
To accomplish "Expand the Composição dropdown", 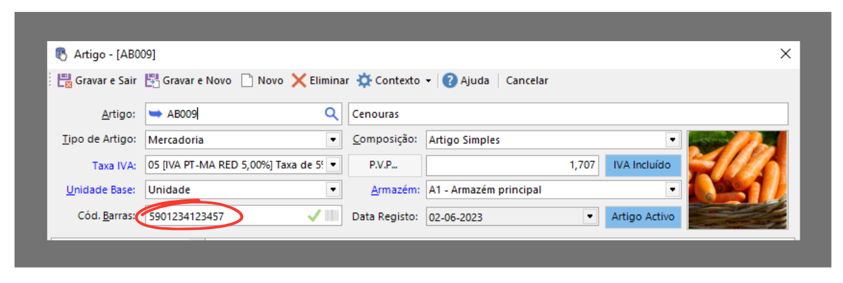I will [673, 140].
